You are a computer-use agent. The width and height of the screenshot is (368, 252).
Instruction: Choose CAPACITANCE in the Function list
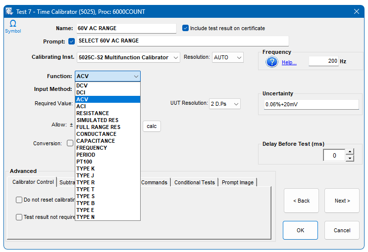[95, 141]
